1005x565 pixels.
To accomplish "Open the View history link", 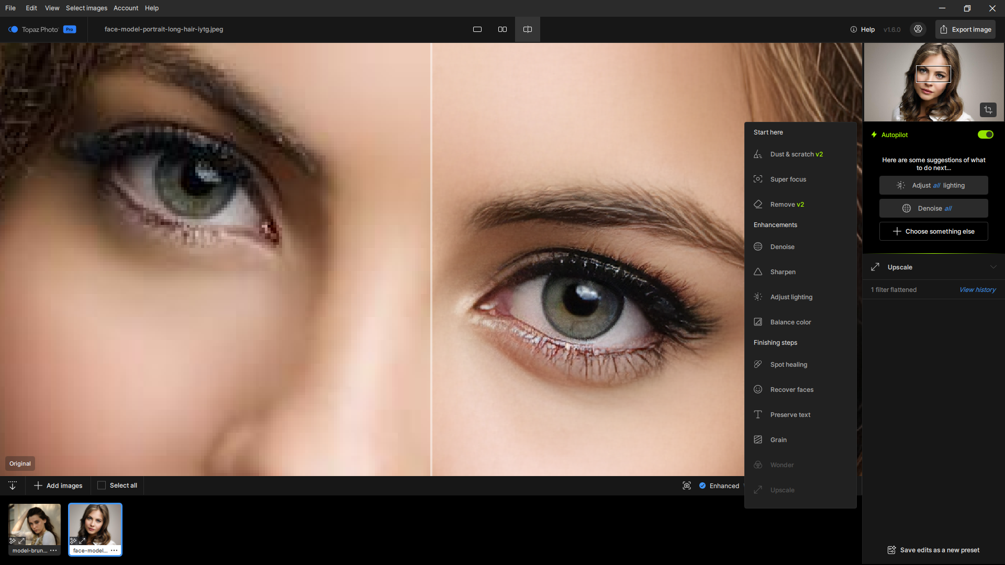I will [977, 290].
